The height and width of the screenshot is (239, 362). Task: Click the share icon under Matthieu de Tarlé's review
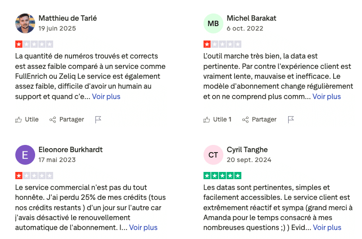click(53, 120)
